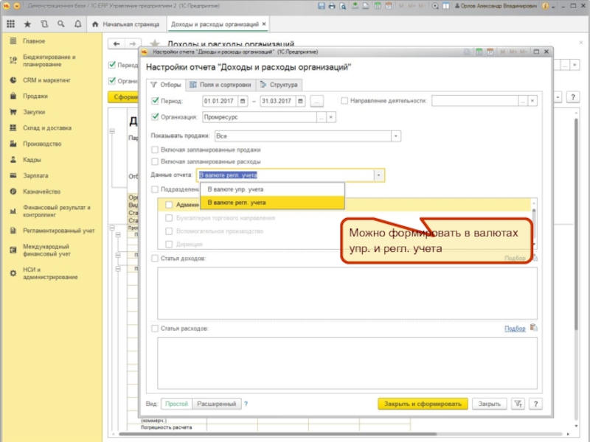
Task: Click the question mark help button in dialog
Action: pos(535,404)
